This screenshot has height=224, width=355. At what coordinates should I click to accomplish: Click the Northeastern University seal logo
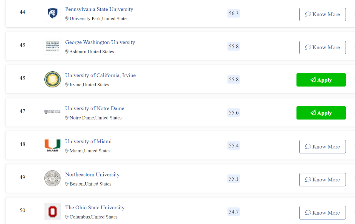click(52, 179)
